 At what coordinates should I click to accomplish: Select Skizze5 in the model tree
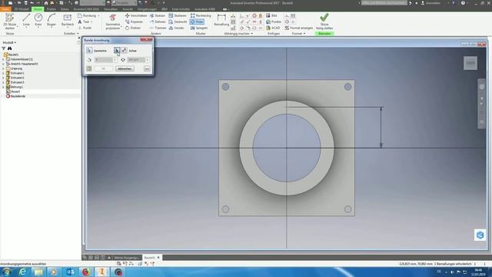pyautogui.click(x=15, y=92)
